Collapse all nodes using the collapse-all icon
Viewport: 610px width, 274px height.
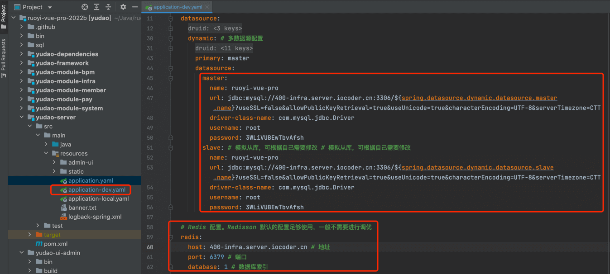click(x=108, y=7)
